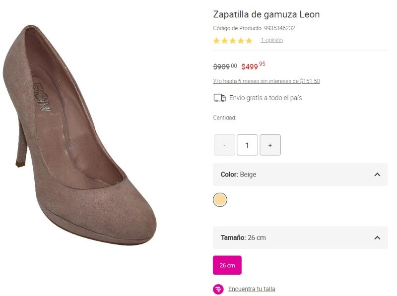Click the free shipping truck icon
The width and height of the screenshot is (397, 296).
click(x=219, y=98)
